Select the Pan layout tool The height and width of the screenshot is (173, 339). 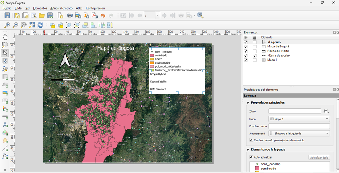click(5, 37)
